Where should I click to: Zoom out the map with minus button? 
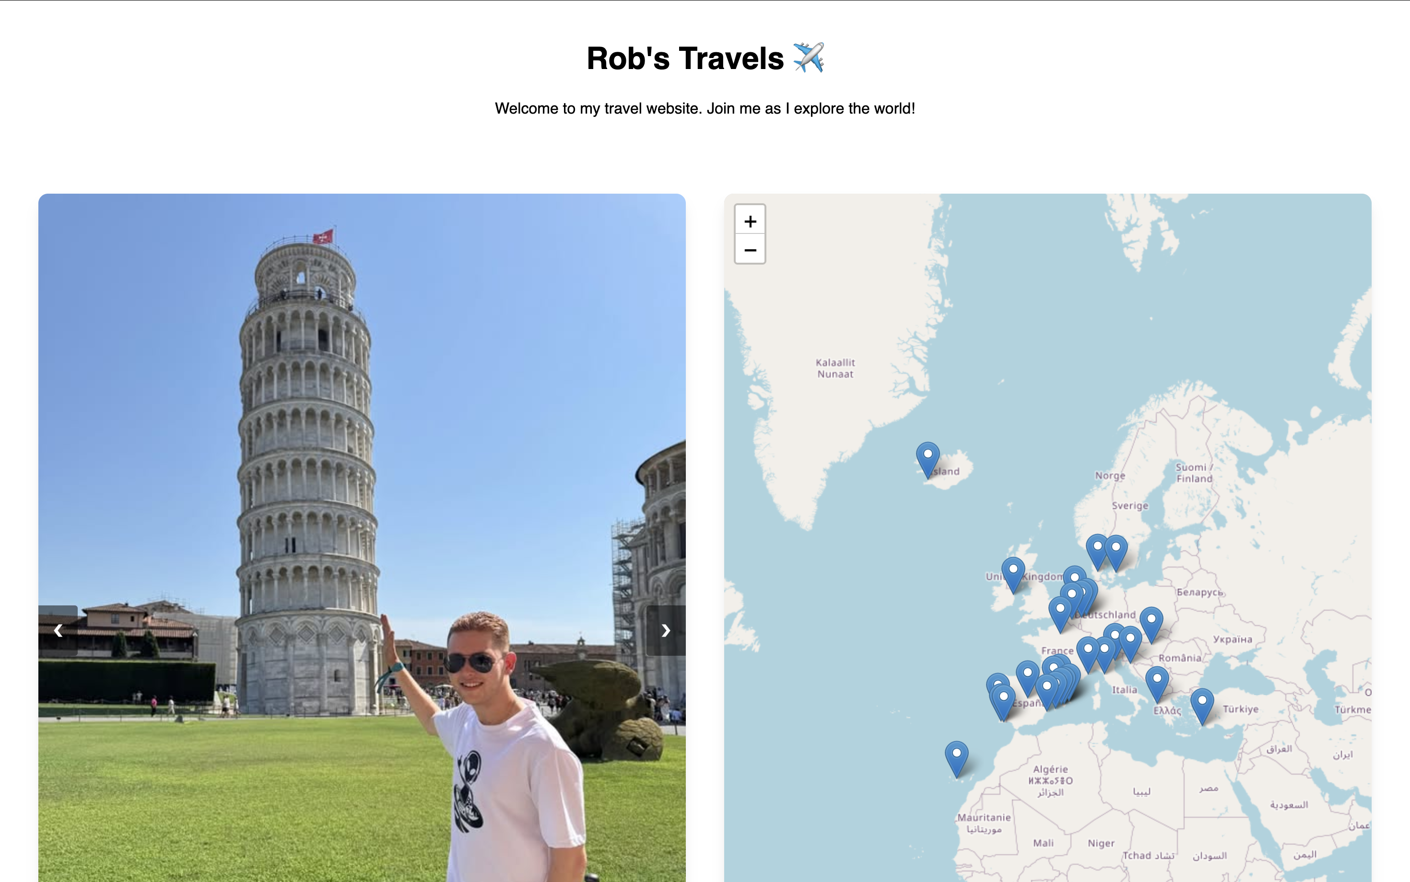tap(750, 250)
